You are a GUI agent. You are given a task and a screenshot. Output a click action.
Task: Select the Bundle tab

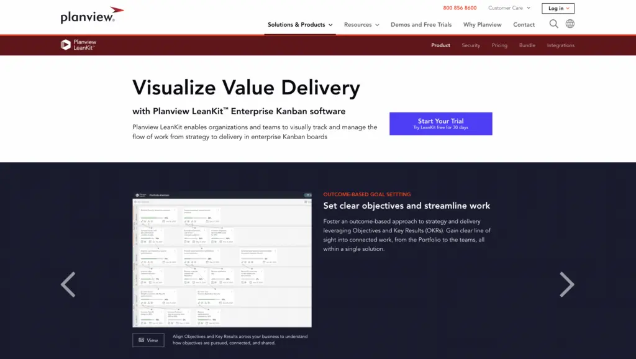pyautogui.click(x=527, y=45)
